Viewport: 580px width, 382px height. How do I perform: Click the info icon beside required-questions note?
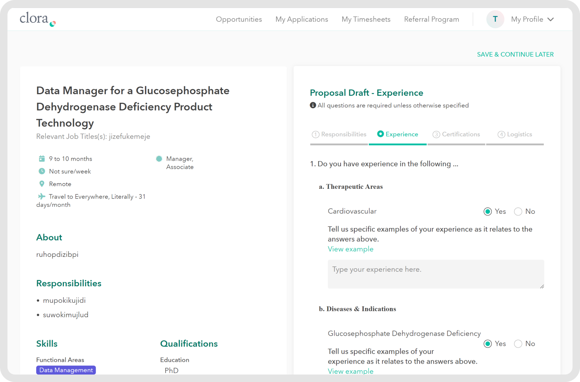(x=313, y=105)
